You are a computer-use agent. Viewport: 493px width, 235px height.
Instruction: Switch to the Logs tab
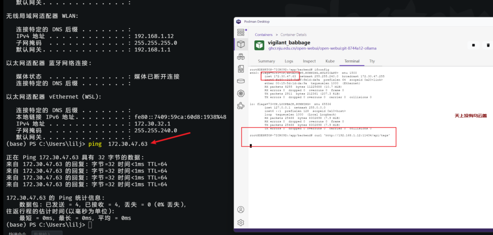click(289, 61)
